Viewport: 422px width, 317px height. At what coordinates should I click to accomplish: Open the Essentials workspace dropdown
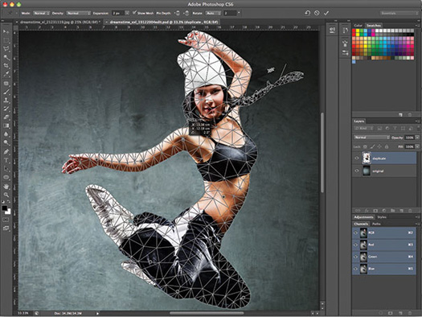[x=399, y=13]
